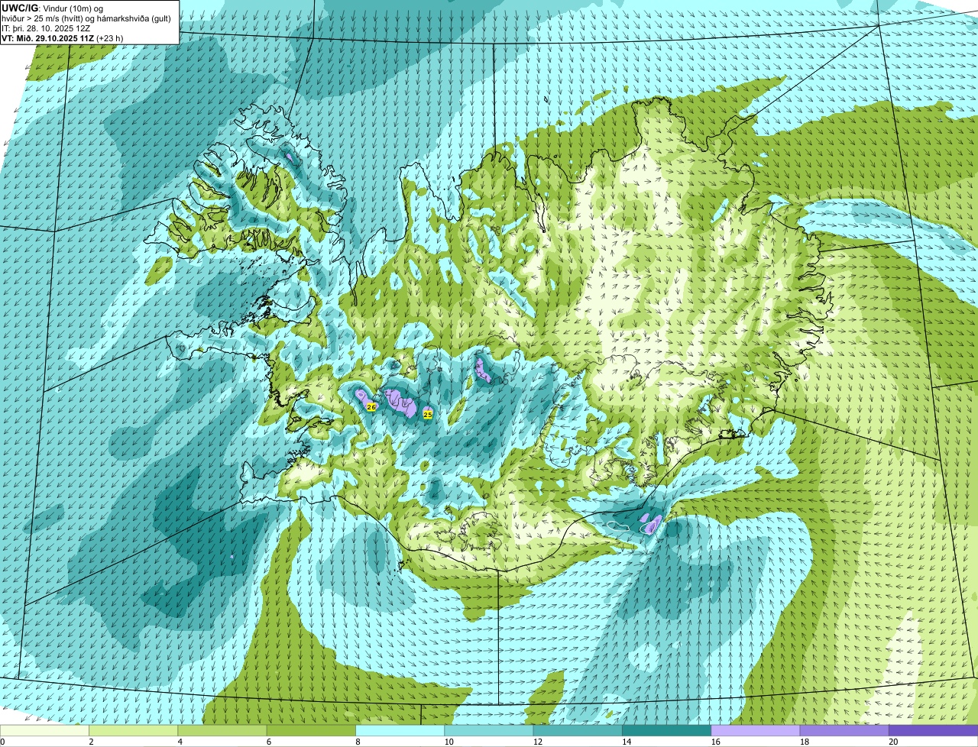
Task: Select the 10–12 m/s legend color swatch
Action: (x=489, y=730)
